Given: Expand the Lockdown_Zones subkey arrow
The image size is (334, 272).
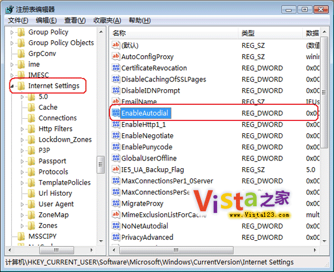Looking at the screenshot, I should (x=23, y=140).
